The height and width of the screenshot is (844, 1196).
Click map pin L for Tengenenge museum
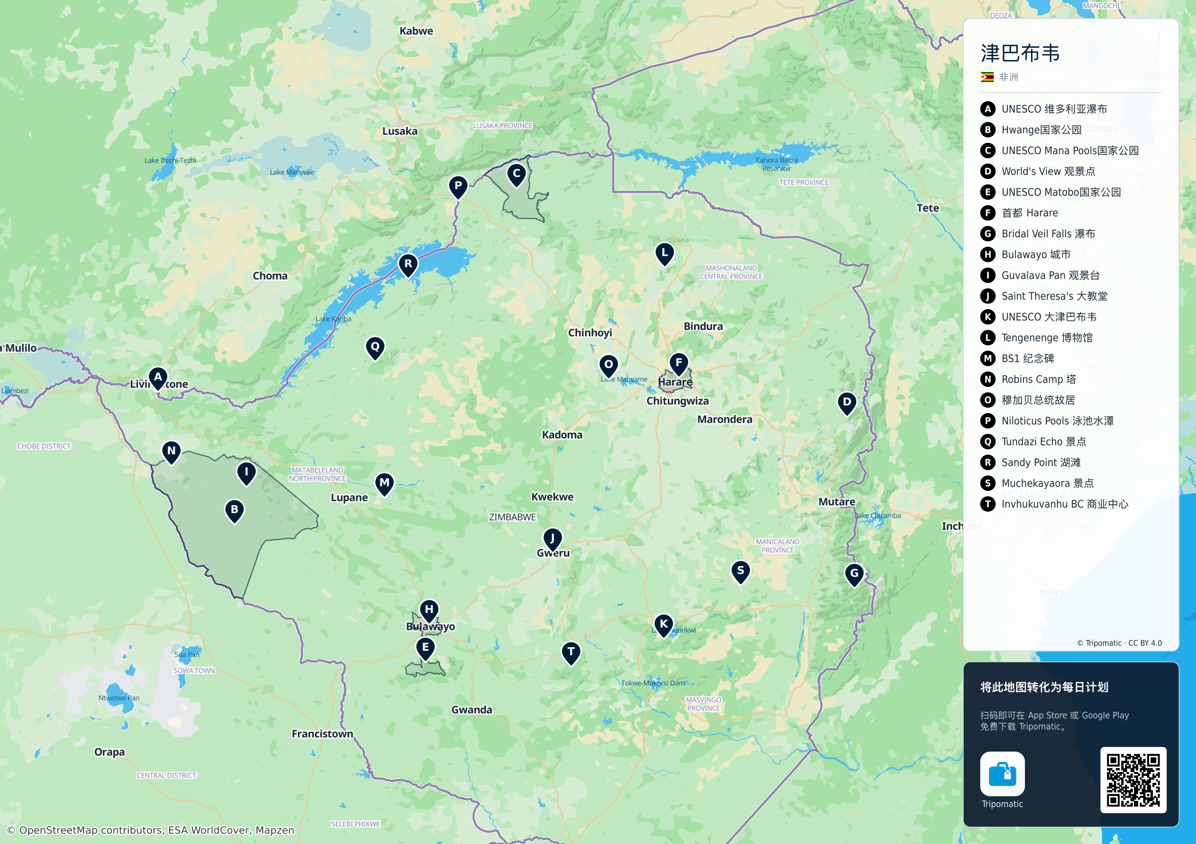[x=665, y=254]
